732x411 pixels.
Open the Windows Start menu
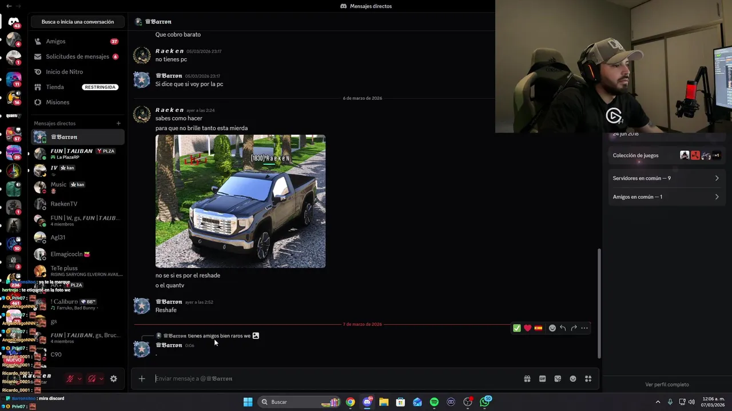pyautogui.click(x=248, y=402)
